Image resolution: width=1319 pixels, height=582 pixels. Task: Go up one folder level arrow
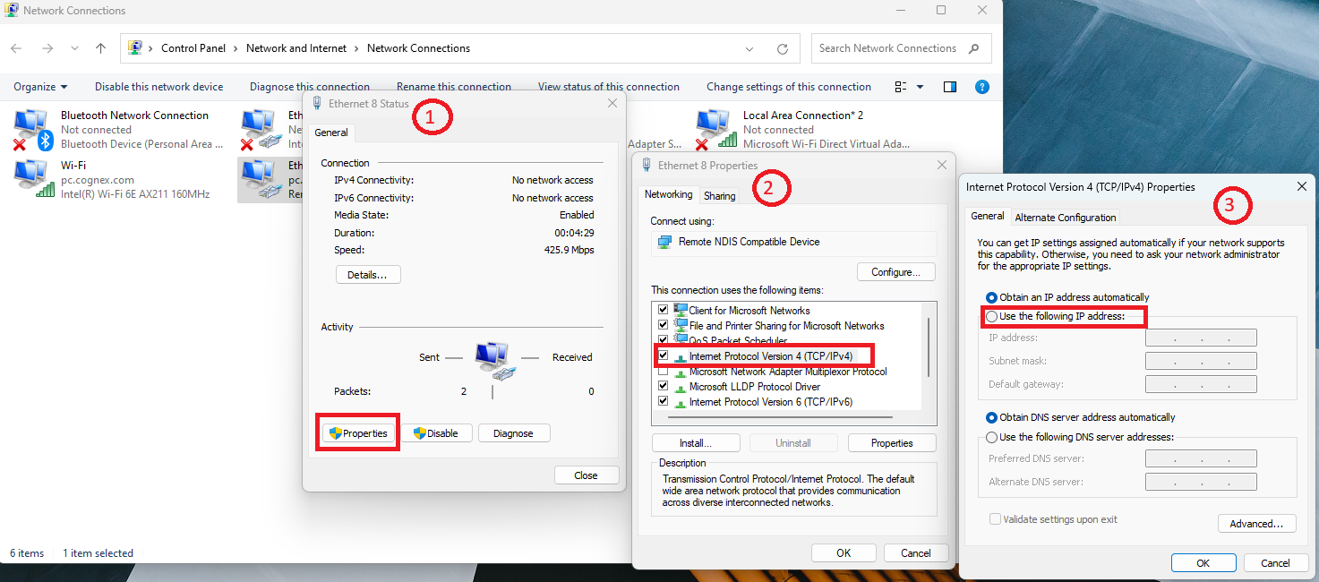101,48
